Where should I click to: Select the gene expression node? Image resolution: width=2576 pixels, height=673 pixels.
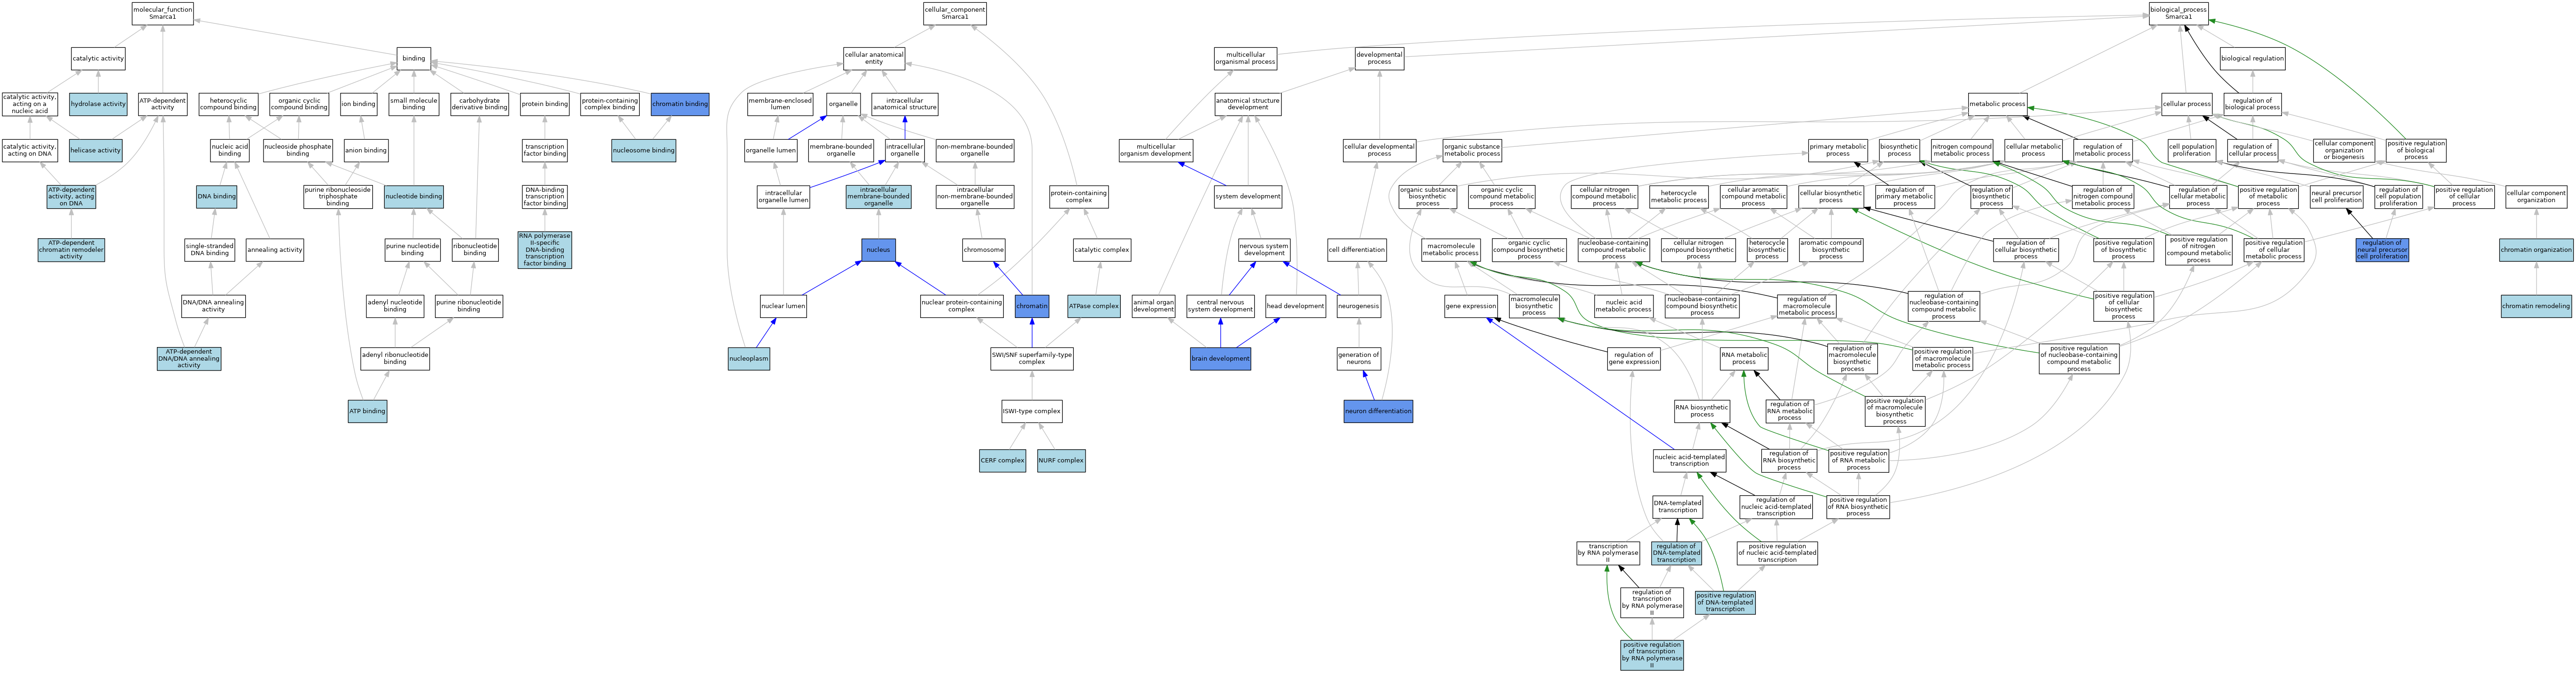pyautogui.click(x=1471, y=307)
